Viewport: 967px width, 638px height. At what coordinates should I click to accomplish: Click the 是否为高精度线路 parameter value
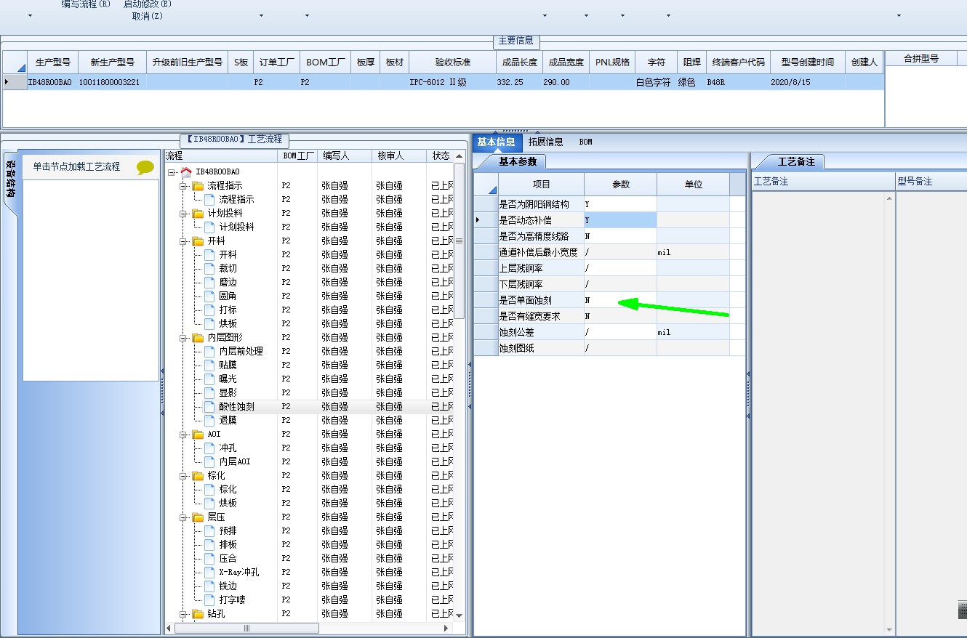tap(620, 236)
